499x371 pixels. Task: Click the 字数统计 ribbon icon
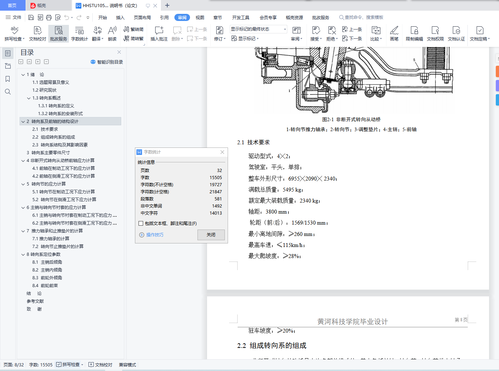80,34
